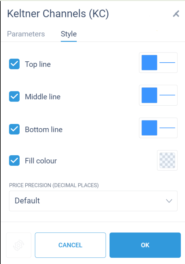Change Bottom line blue colour swatch

(x=150, y=128)
